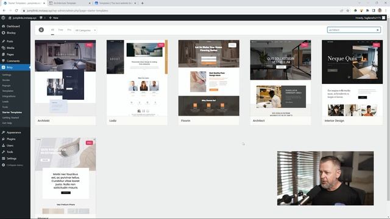
Task: Open the Comments menu item
Action: (13, 61)
